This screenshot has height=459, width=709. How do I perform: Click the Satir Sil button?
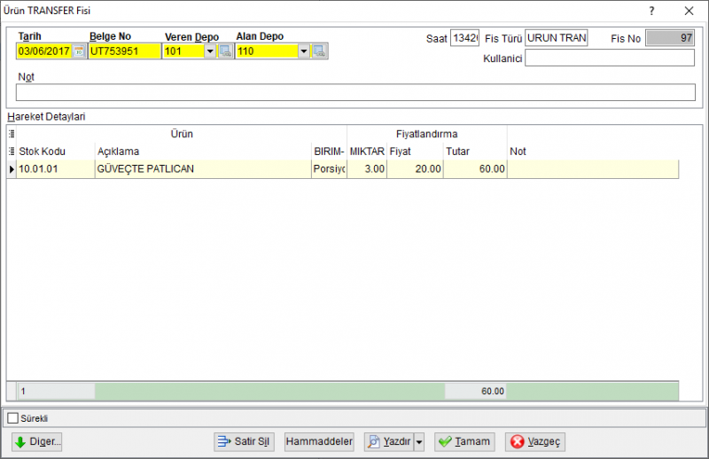[245, 442]
